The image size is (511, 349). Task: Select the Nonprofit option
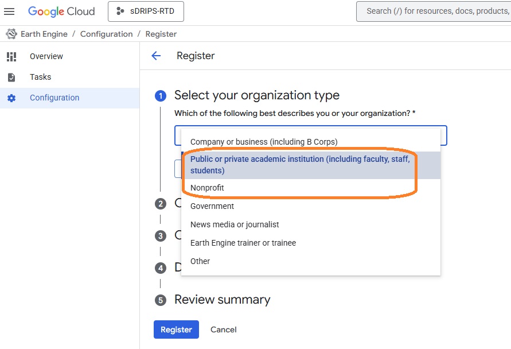tap(311, 188)
